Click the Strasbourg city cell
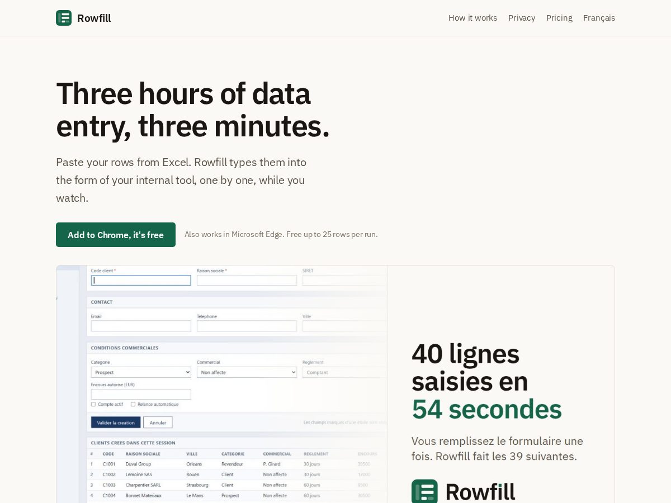The height and width of the screenshot is (503, 671). pyautogui.click(x=197, y=485)
